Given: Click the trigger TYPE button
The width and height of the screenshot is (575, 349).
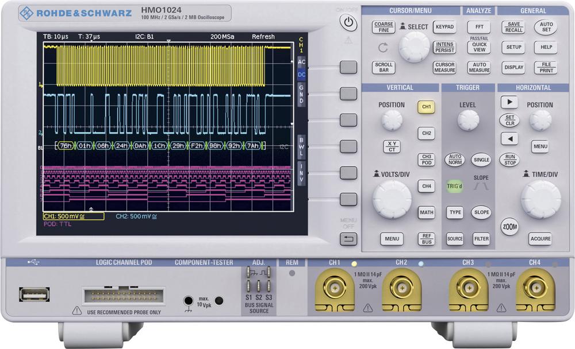Looking at the screenshot, I should click(455, 212).
